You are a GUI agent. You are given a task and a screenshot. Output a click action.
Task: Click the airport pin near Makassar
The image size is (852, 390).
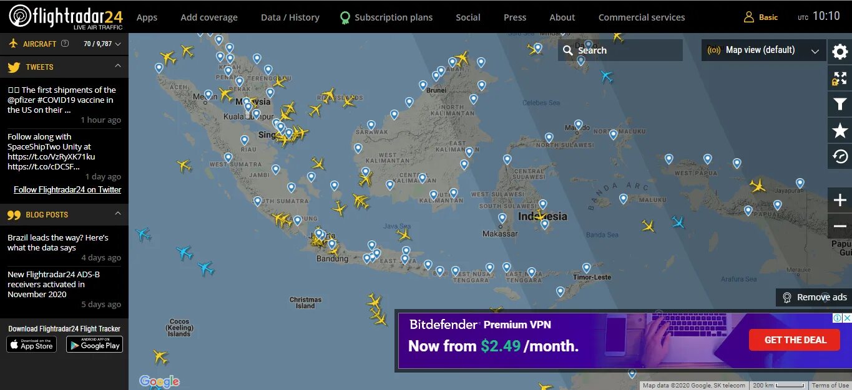[502, 218]
